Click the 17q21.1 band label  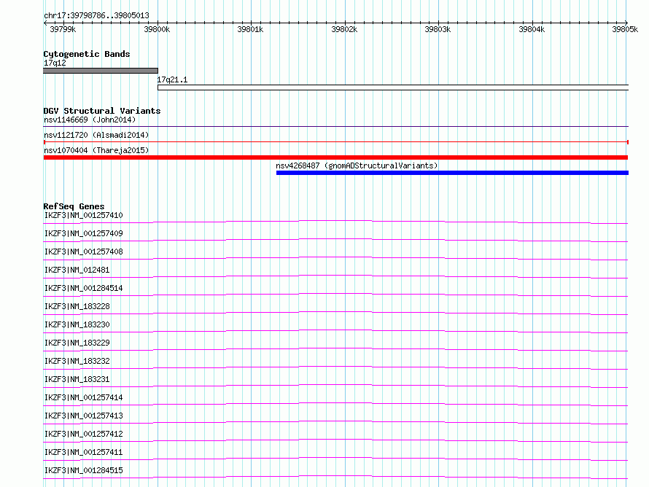point(172,80)
